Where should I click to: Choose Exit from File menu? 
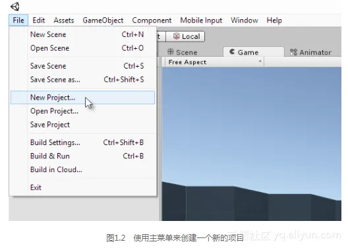click(x=83, y=187)
